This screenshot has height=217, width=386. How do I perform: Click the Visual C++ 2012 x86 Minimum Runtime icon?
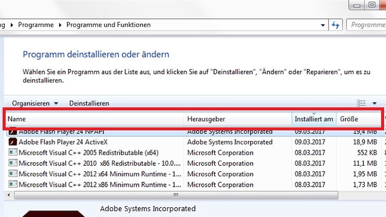point(13,184)
